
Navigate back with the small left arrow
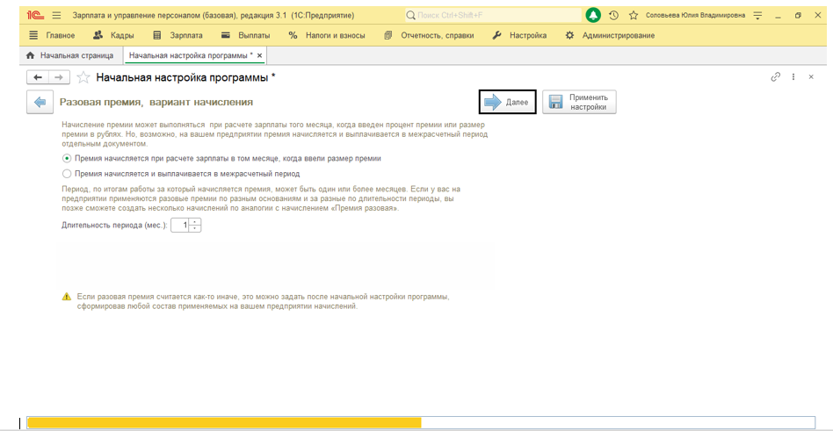[x=37, y=77]
